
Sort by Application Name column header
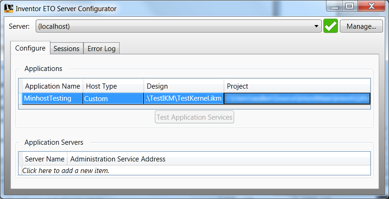point(52,86)
